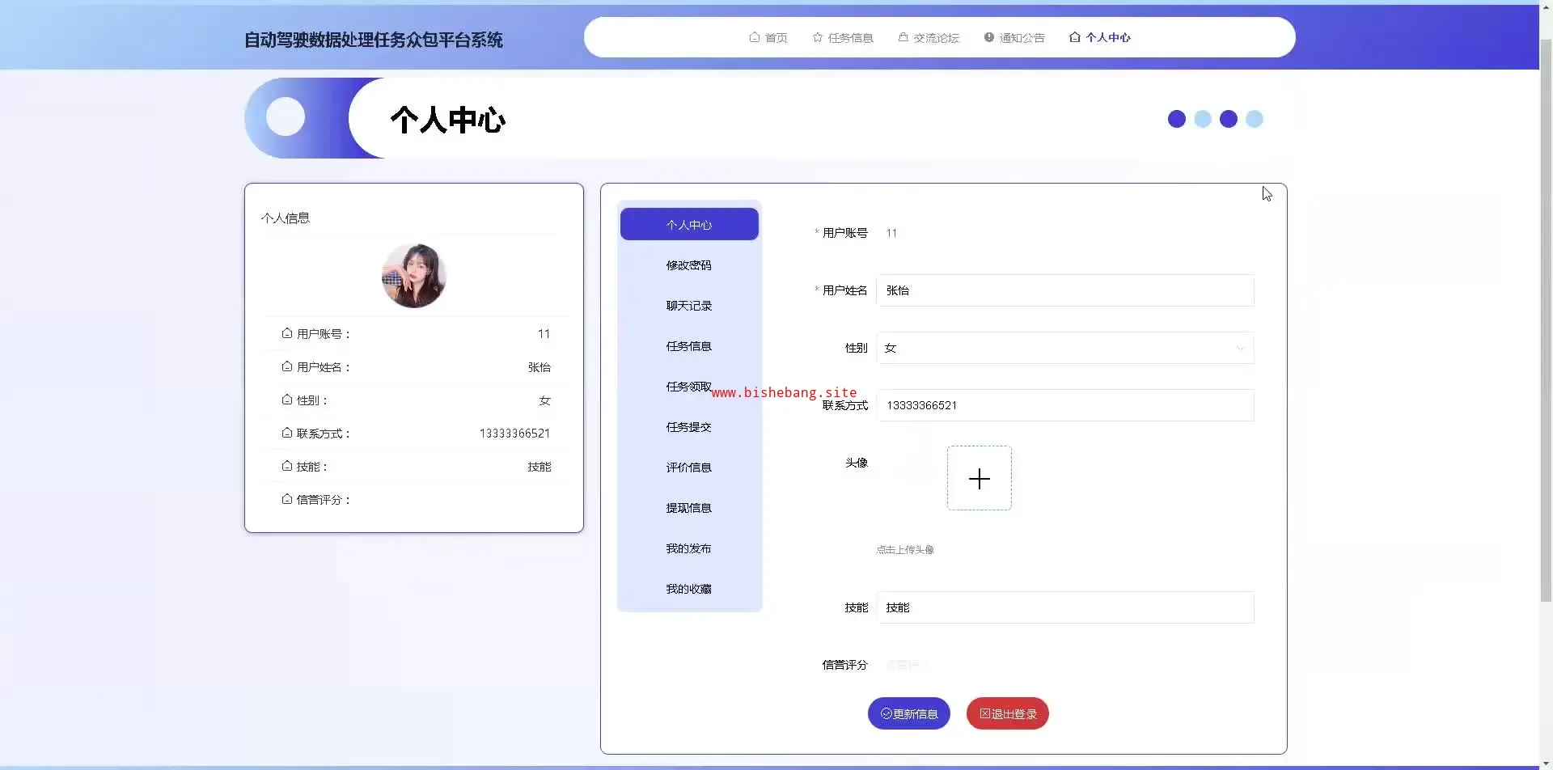This screenshot has width=1553, height=770.
Task: Click the 个人中心 page heading
Action: pyautogui.click(x=448, y=120)
